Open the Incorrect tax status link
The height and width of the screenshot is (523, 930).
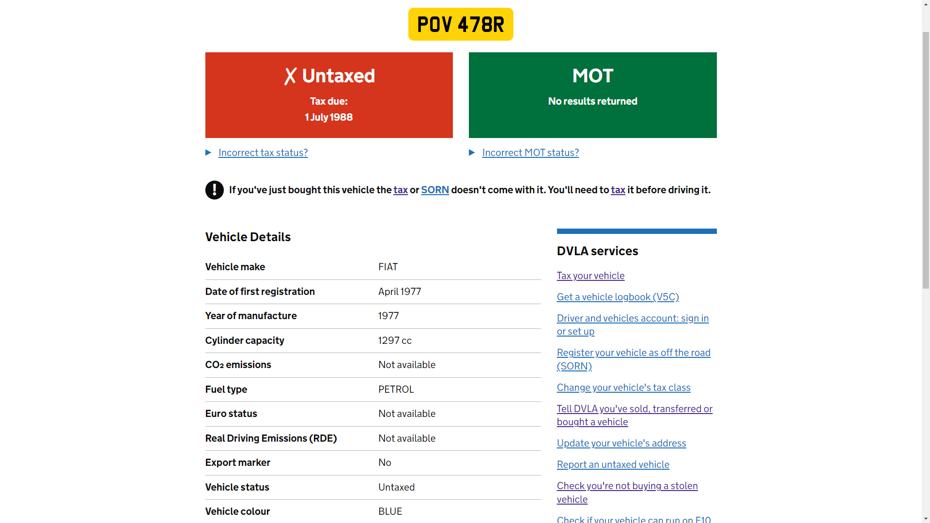tap(263, 153)
